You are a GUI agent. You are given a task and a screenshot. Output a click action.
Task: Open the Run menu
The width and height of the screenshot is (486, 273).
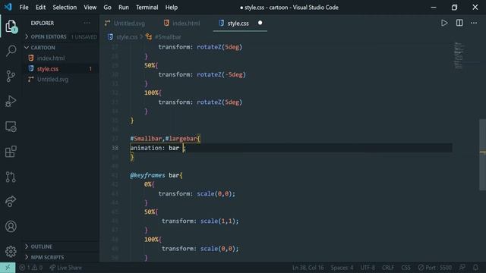(124, 7)
